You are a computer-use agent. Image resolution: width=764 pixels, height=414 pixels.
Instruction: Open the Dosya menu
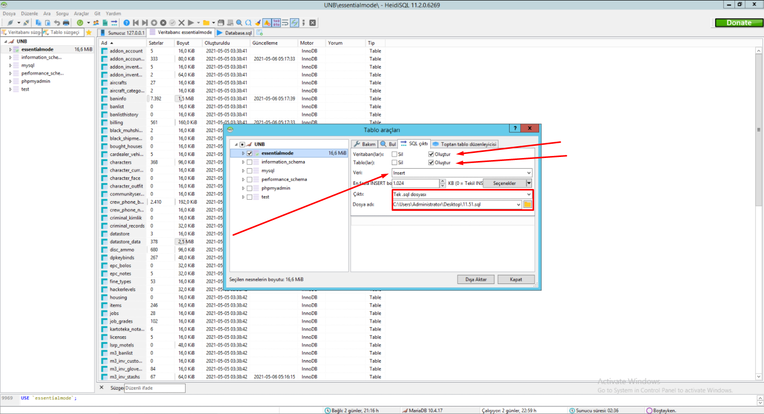[9, 14]
